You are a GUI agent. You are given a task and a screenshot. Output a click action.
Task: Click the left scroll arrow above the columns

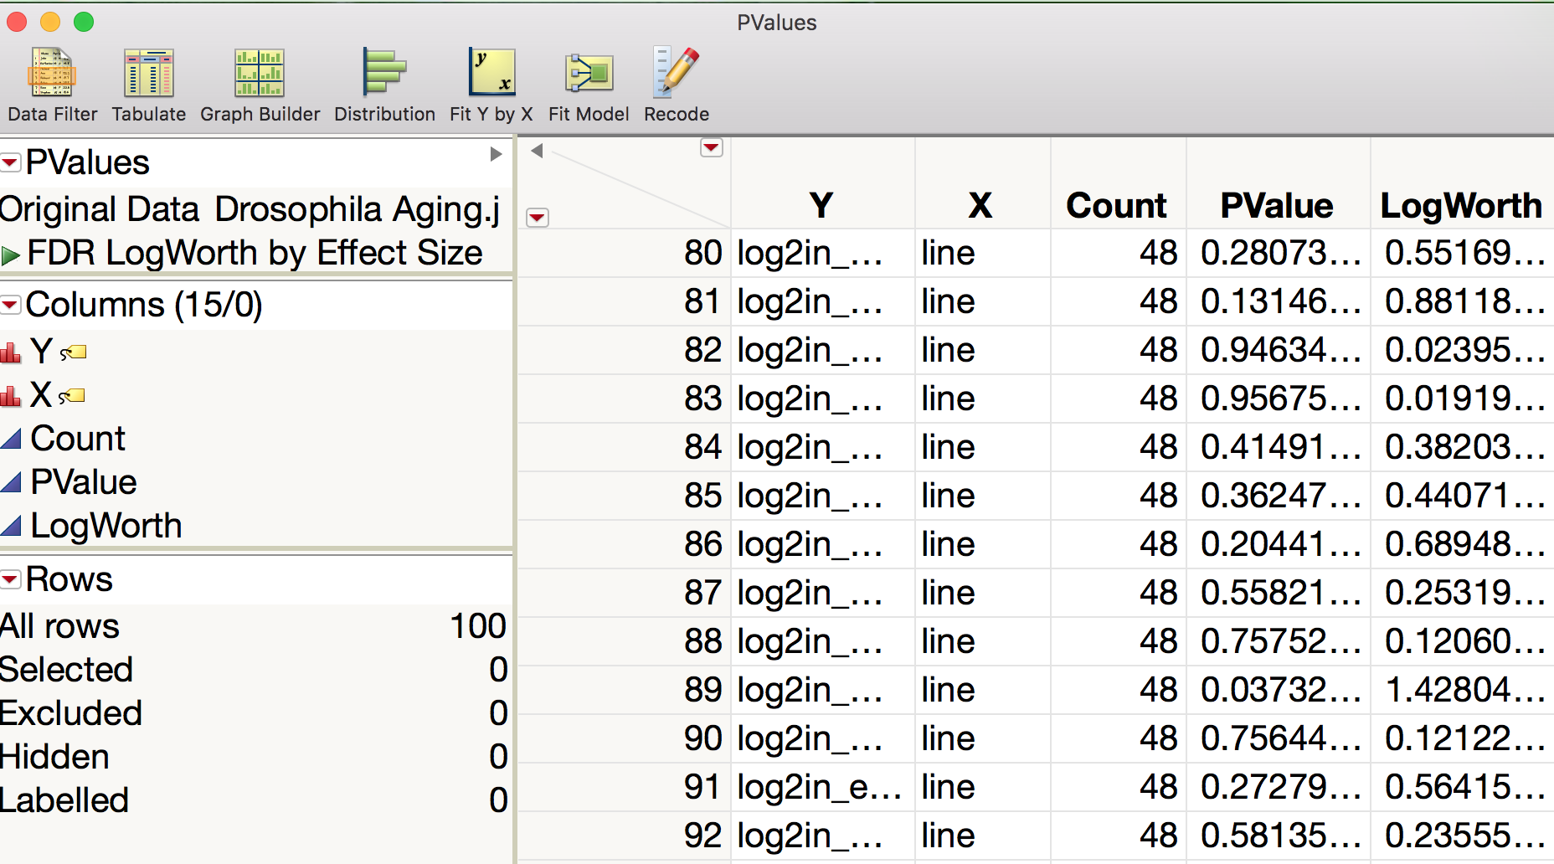[x=536, y=147]
